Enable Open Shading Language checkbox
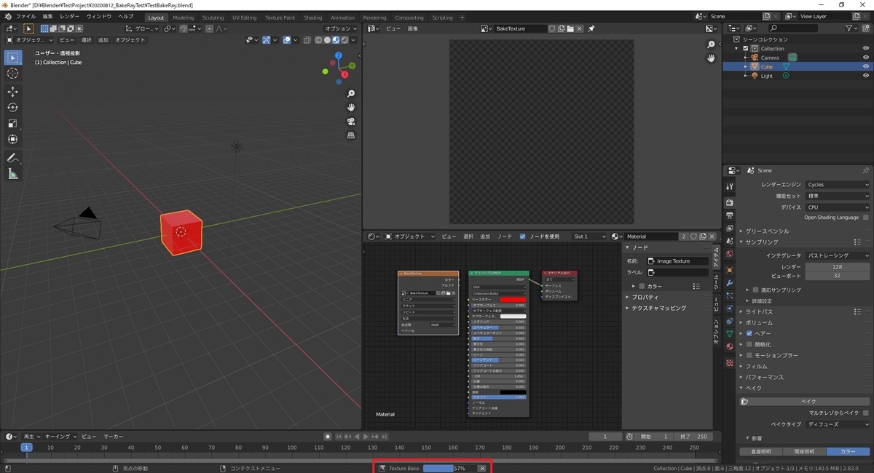 [865, 218]
